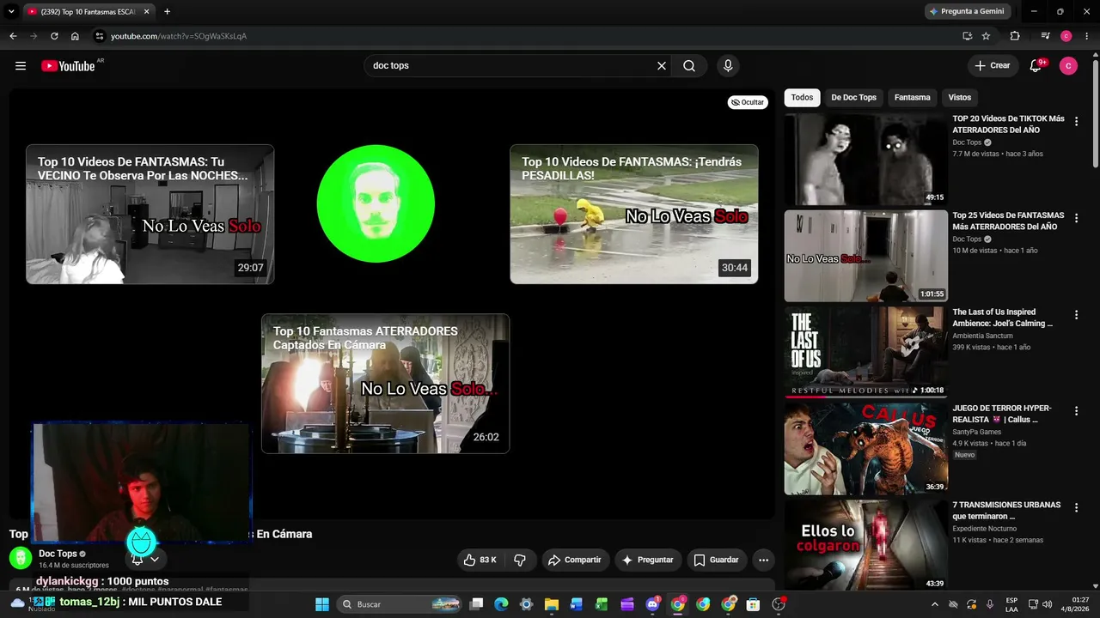
Task: Click the address bar URL
Action: pyautogui.click(x=179, y=36)
